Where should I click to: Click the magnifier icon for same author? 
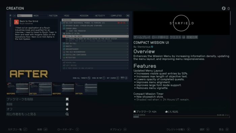coord(67,114)
